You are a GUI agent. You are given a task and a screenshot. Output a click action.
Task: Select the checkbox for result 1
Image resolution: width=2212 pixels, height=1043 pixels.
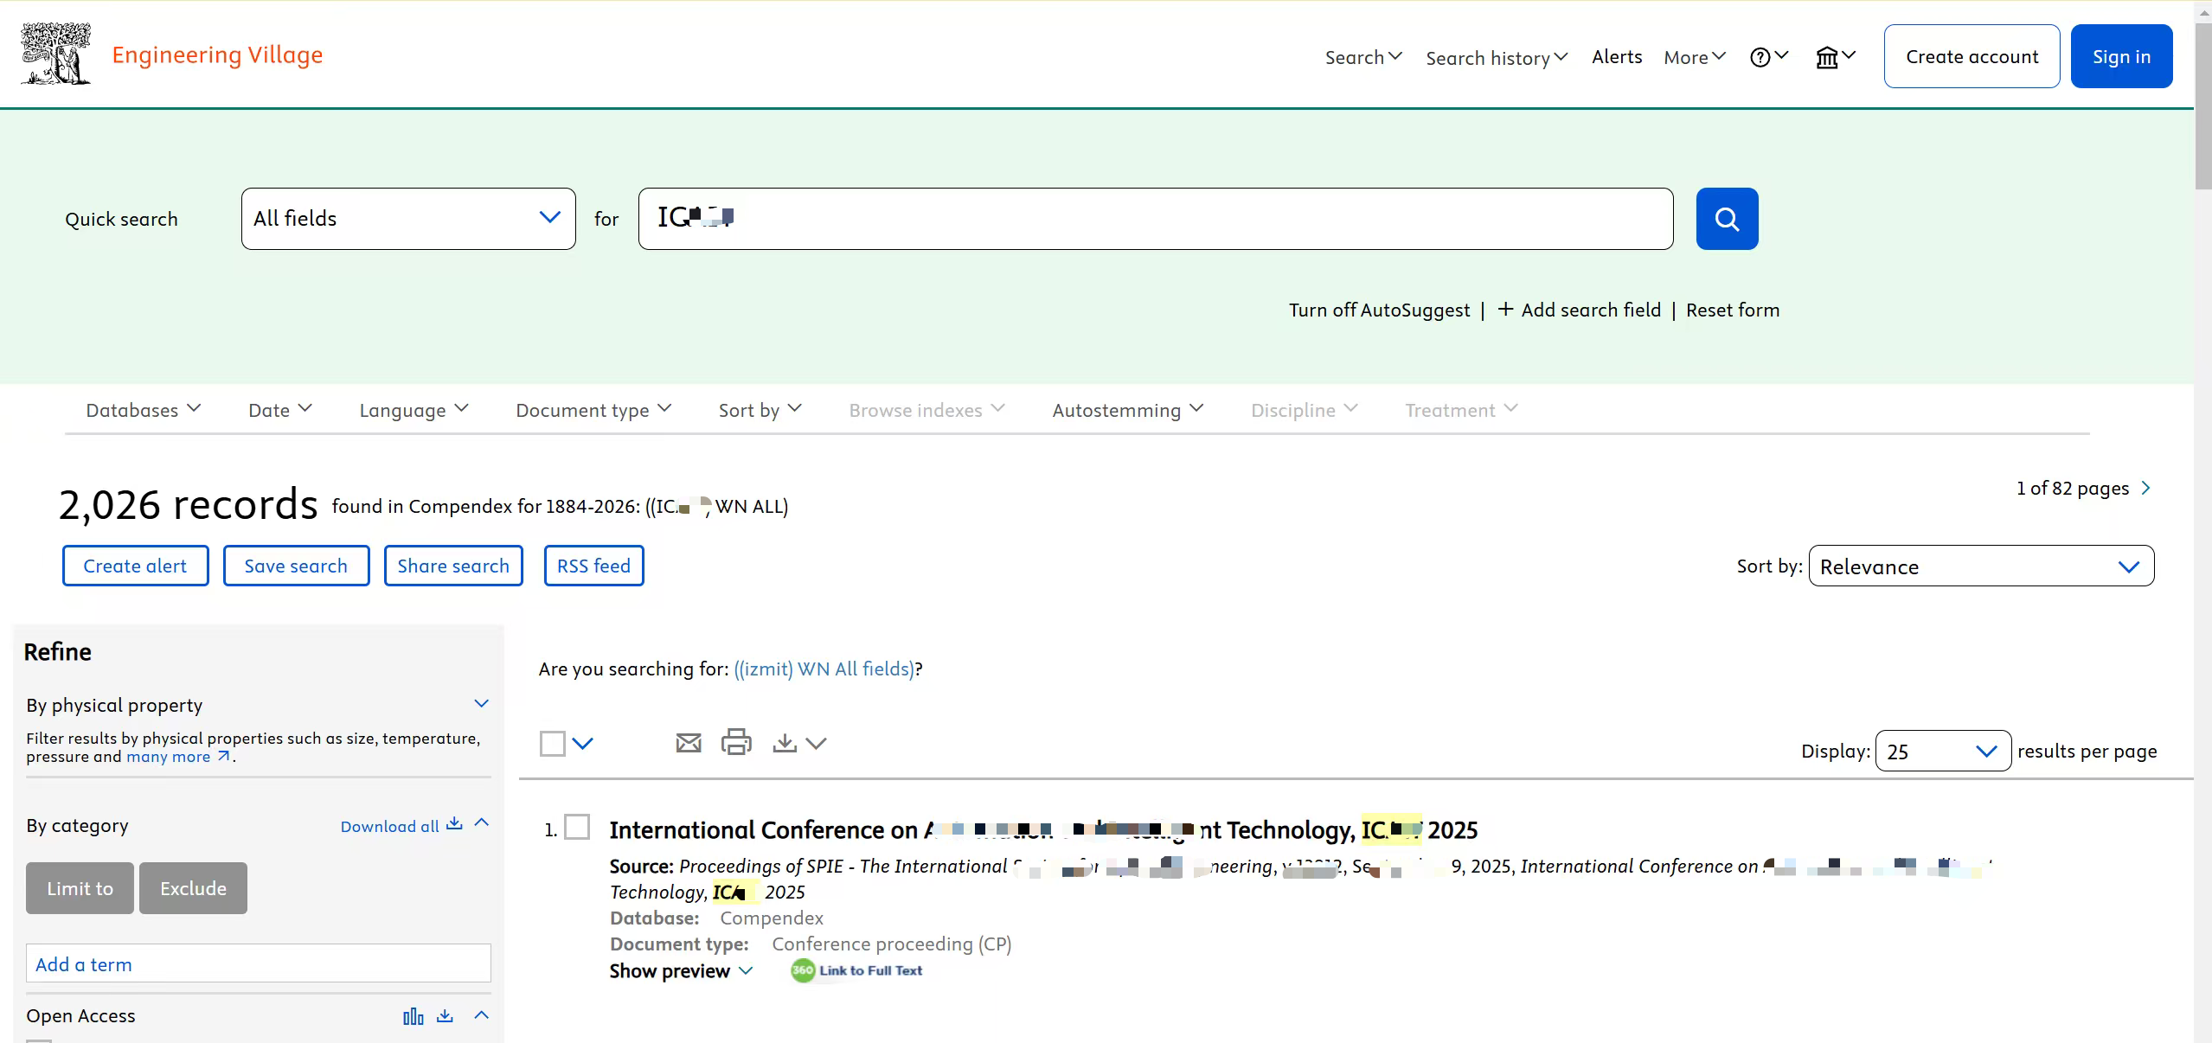577,828
